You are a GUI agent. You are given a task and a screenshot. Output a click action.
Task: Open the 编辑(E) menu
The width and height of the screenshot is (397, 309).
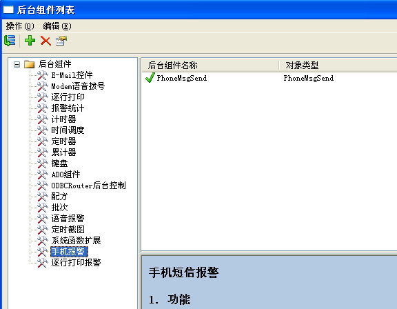coord(57,26)
